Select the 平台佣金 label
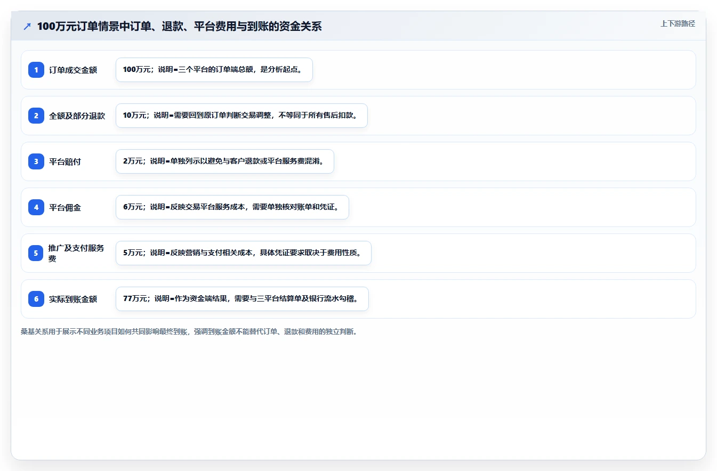This screenshot has width=717, height=471. (65, 207)
